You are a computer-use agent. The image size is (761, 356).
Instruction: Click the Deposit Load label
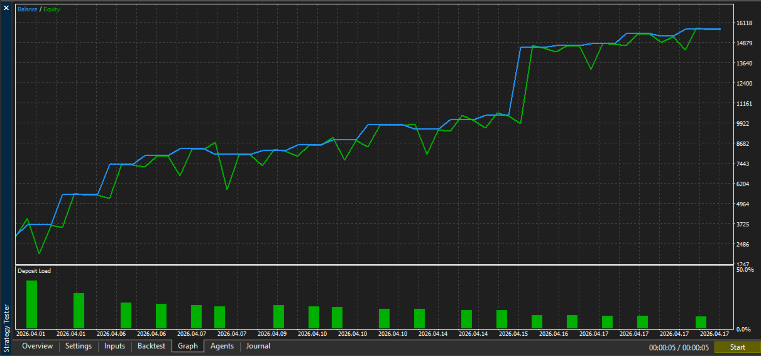(x=34, y=271)
